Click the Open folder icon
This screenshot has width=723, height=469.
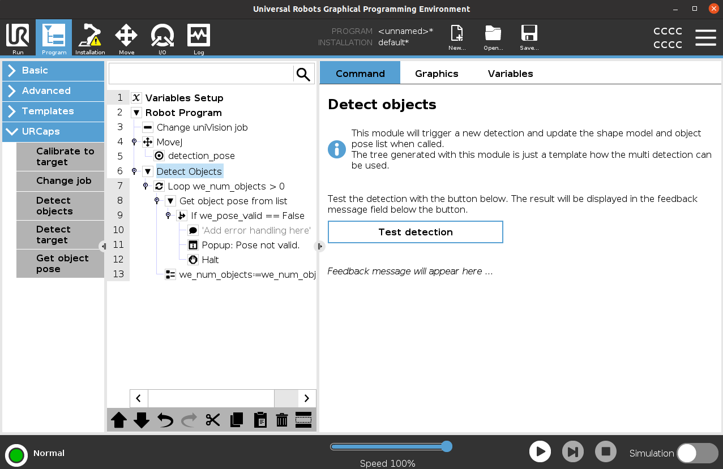[x=493, y=38]
